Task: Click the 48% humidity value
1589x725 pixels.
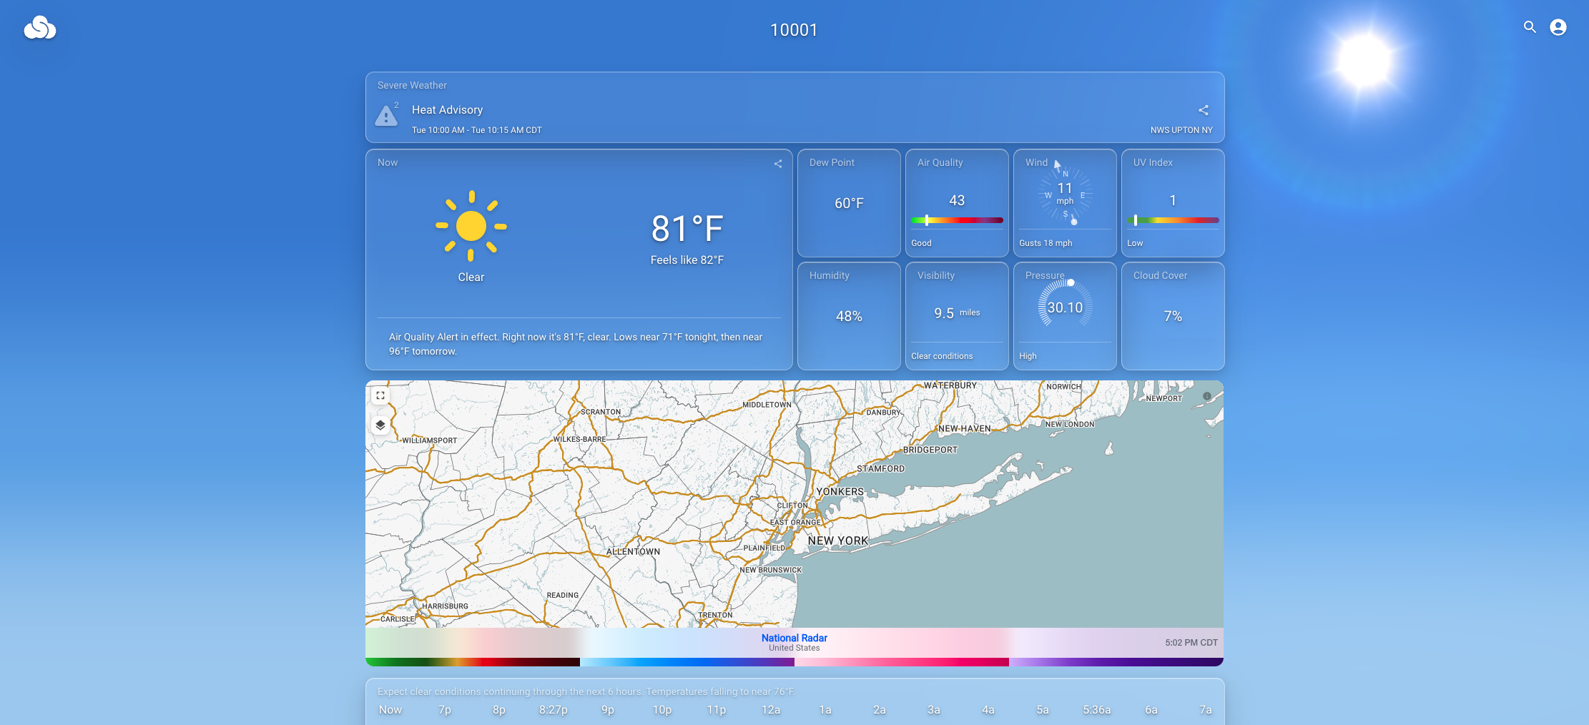Action: coord(849,316)
